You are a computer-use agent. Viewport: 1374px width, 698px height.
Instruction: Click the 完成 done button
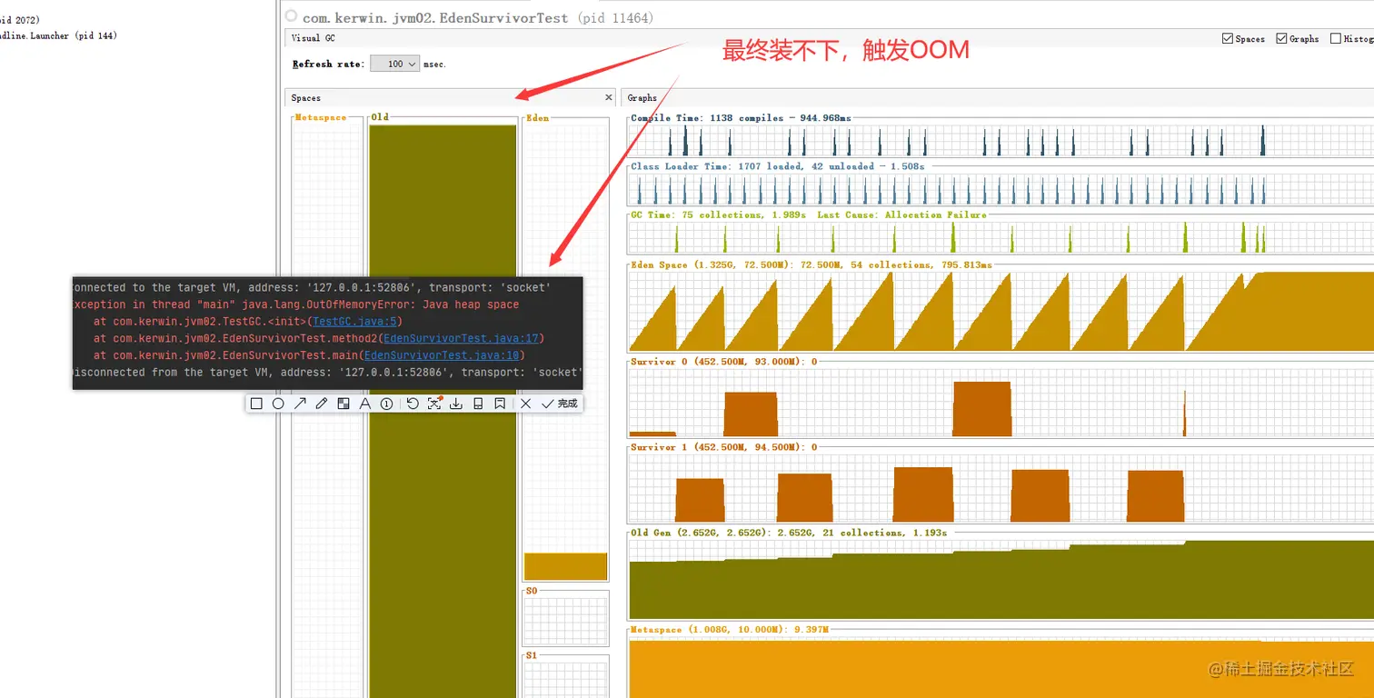[x=560, y=404]
